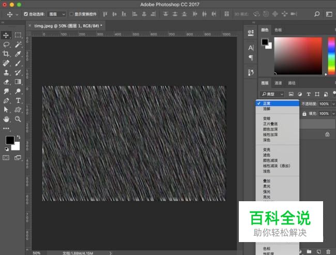Open the Move tool preset picker arrow
The height and width of the screenshot is (255, 336).
click(x=17, y=14)
